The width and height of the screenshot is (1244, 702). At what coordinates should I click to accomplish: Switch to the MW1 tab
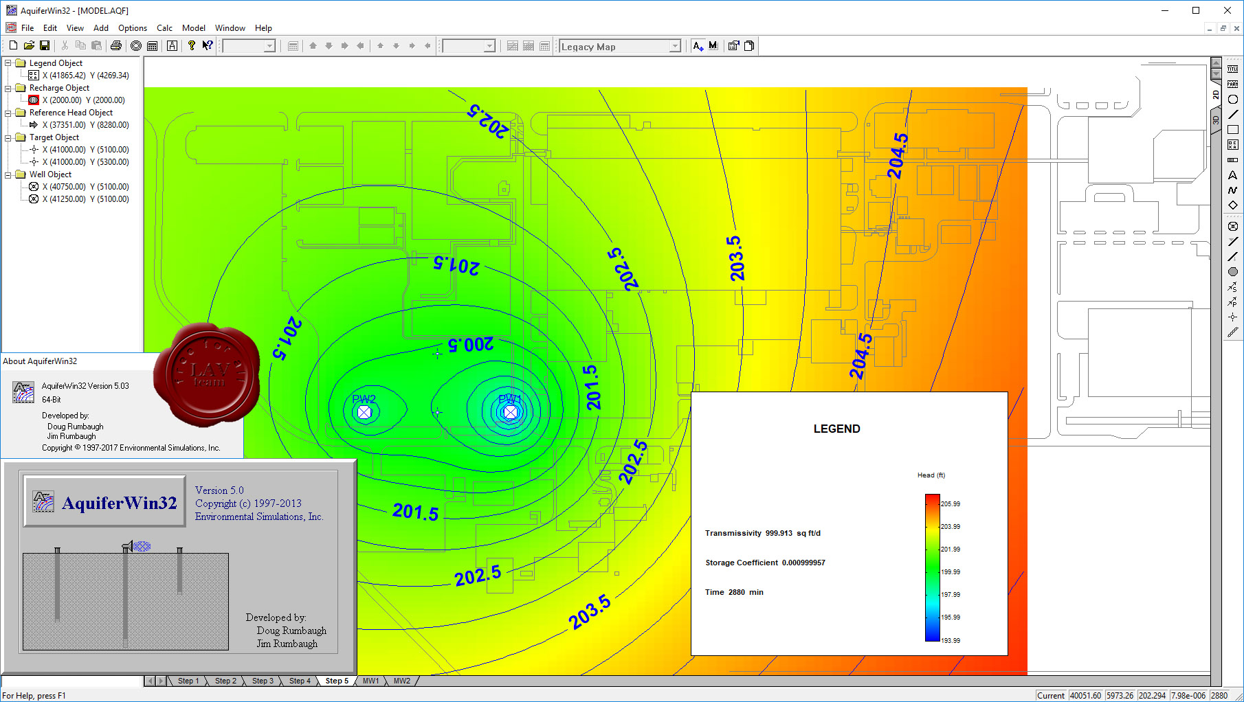coord(370,681)
